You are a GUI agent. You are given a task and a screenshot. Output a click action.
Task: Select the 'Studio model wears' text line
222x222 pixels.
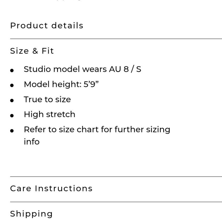point(82,69)
